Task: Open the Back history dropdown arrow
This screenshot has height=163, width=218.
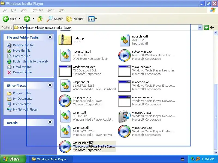Action: point(19,19)
